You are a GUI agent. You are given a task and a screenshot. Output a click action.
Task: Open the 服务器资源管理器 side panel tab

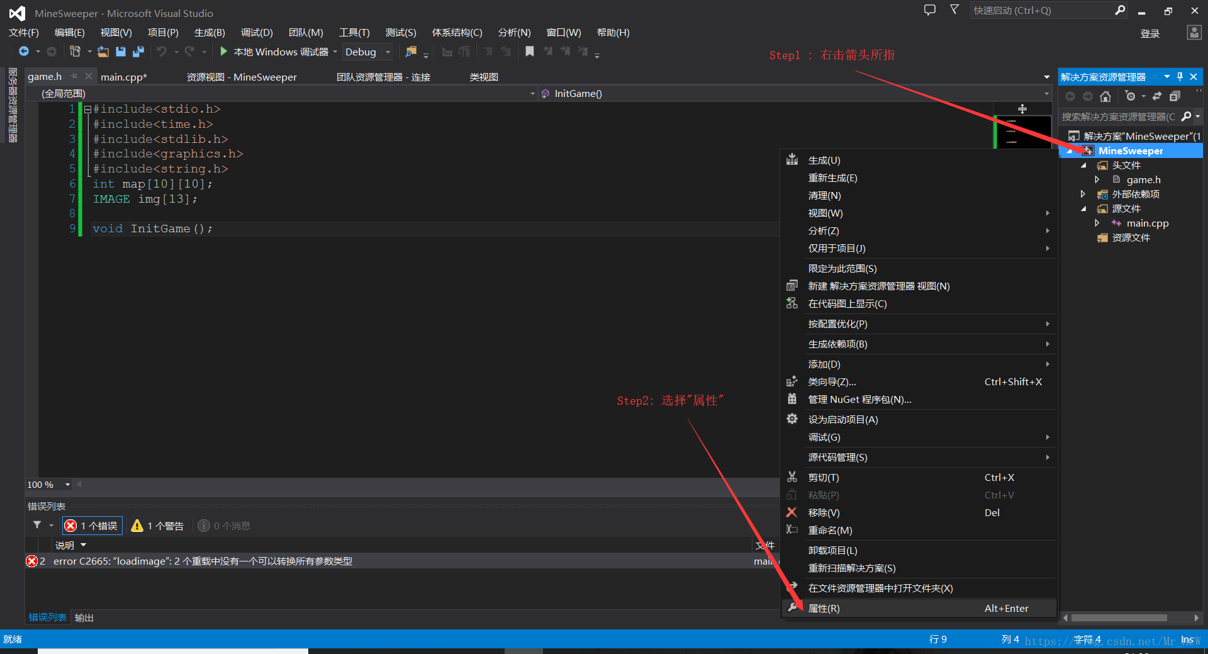(x=13, y=105)
